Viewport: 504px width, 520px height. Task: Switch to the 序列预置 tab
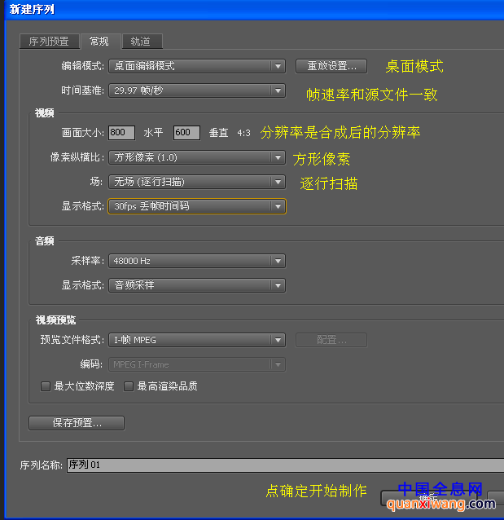pyautogui.click(x=49, y=42)
